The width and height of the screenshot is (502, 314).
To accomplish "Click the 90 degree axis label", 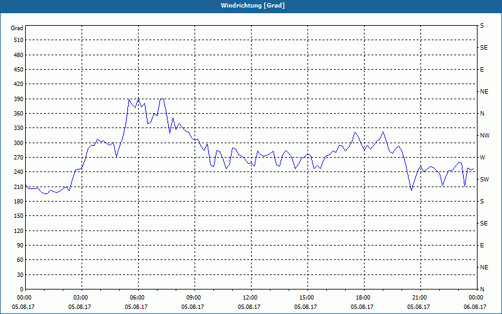I will pos(20,246).
